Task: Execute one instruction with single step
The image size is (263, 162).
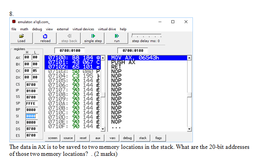Action: [93, 38]
